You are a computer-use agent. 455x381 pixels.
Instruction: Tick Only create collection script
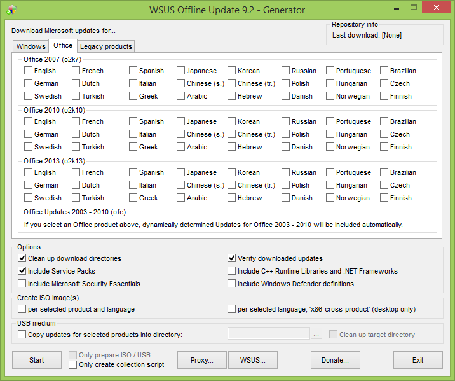point(73,364)
